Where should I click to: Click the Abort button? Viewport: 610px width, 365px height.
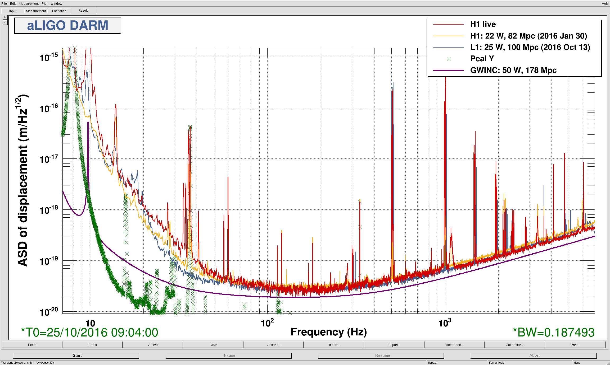534,355
